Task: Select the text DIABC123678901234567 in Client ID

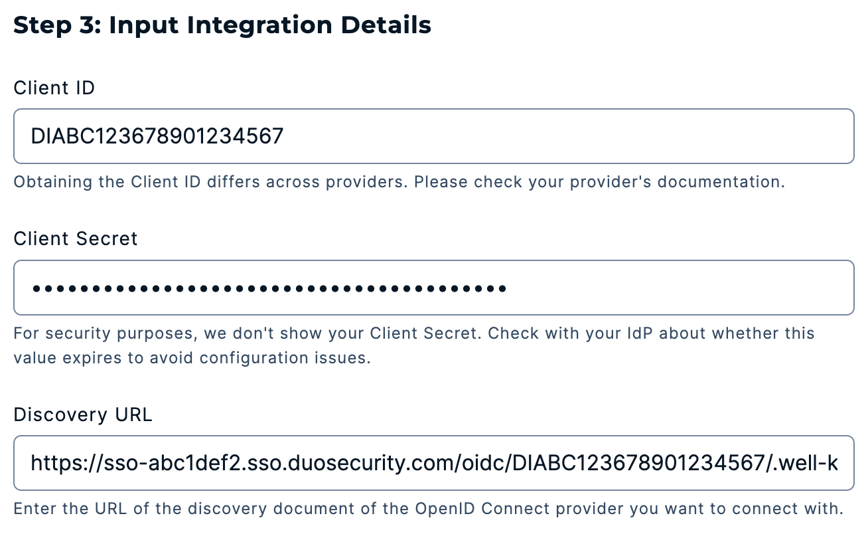Action: point(157,135)
